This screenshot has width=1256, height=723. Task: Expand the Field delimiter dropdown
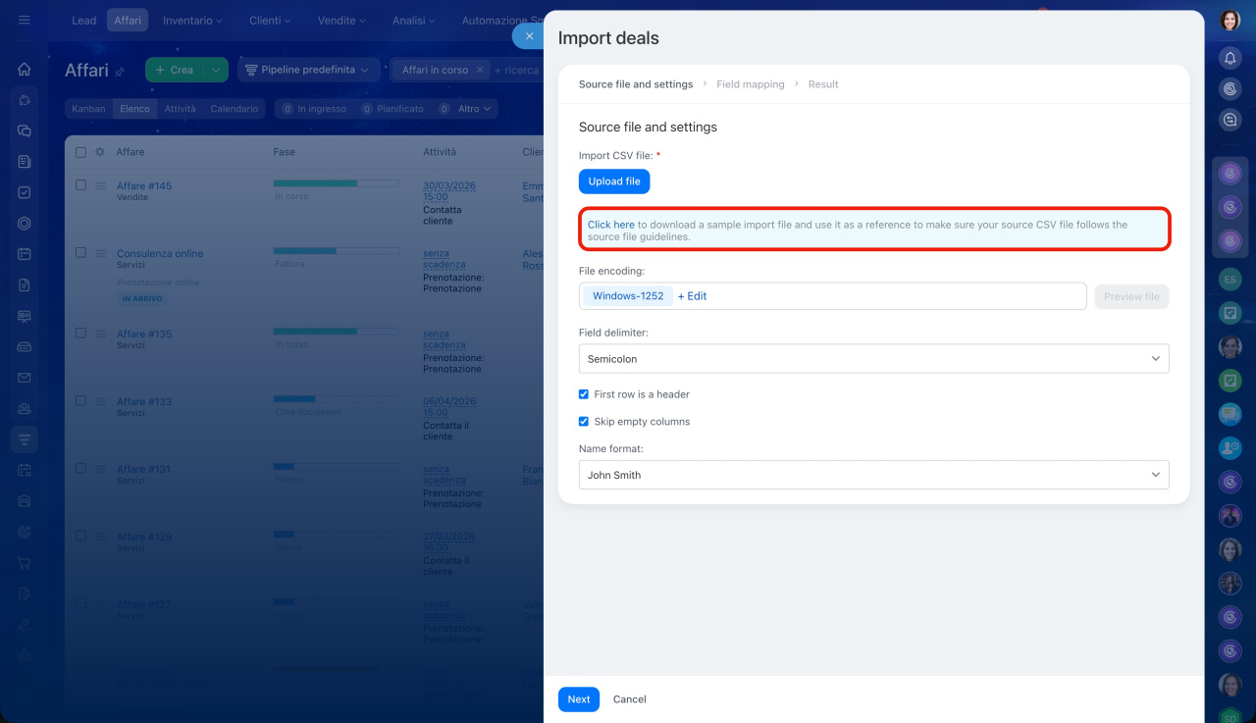pyautogui.click(x=873, y=359)
